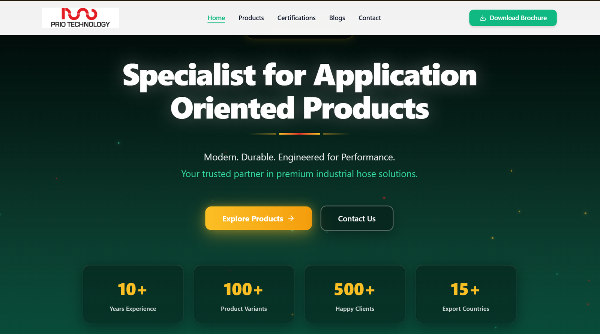Screen dimensions: 600x334
Task: Click the red wave emblem in the logo
Action: pyautogui.click(x=79, y=14)
